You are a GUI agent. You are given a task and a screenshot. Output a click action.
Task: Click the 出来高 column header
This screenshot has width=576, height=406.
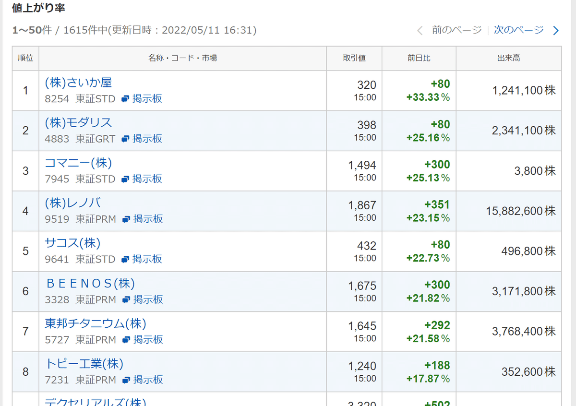pyautogui.click(x=509, y=58)
